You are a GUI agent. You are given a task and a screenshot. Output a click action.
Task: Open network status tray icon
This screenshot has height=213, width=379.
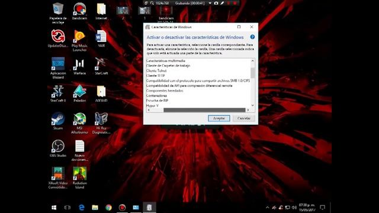click(x=287, y=208)
